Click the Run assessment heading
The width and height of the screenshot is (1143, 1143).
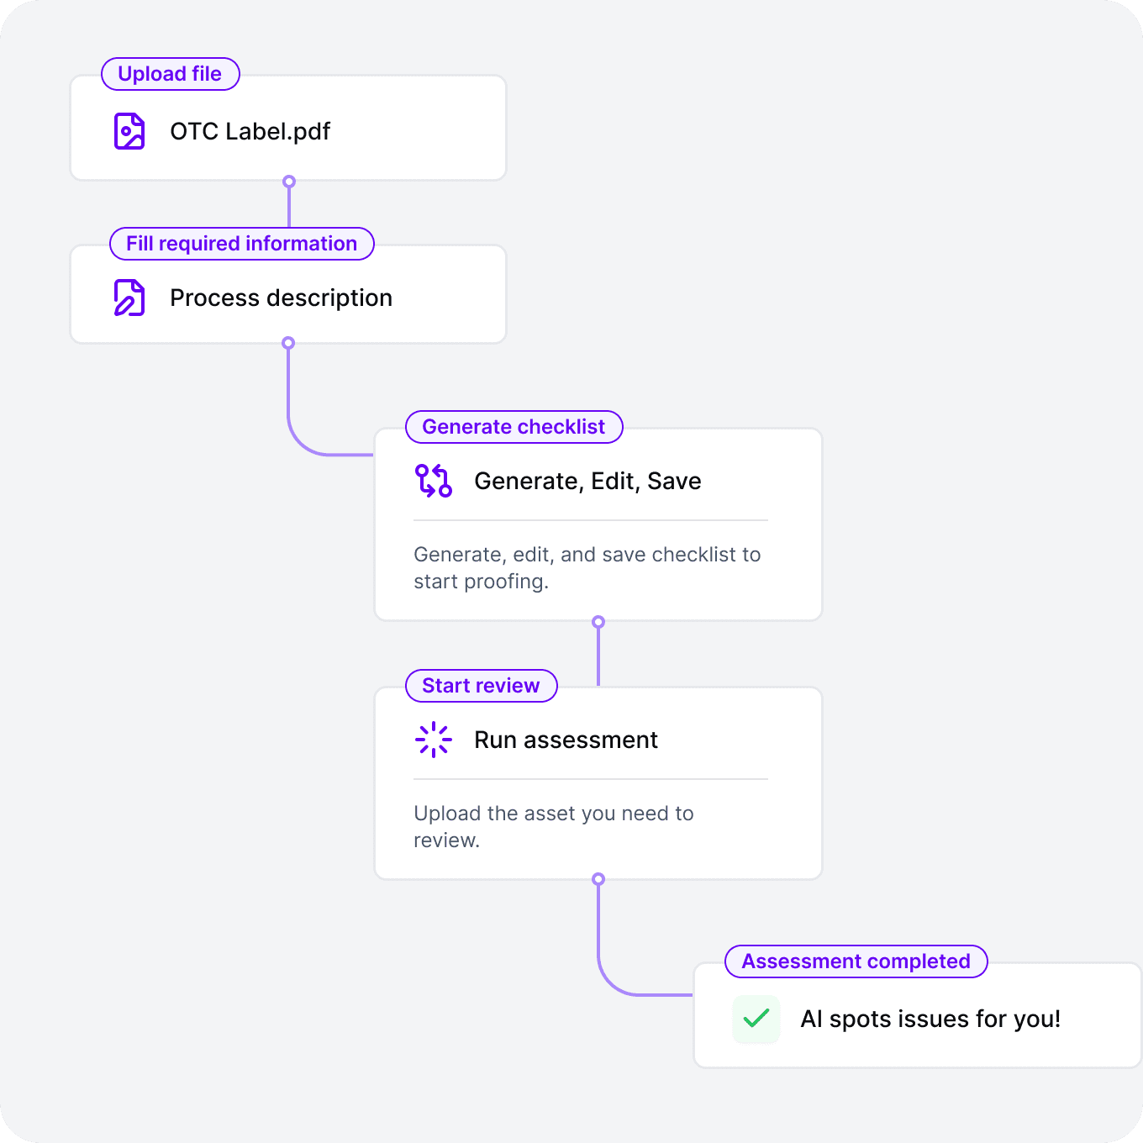pyautogui.click(x=566, y=740)
